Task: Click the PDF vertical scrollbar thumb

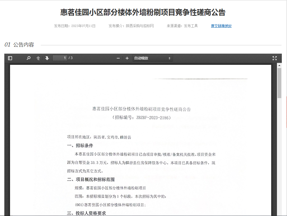Action: (x=279, y=83)
